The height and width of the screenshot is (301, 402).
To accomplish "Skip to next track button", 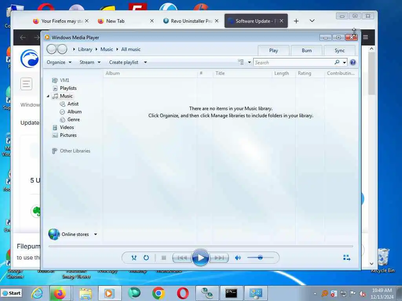I will click(x=219, y=258).
